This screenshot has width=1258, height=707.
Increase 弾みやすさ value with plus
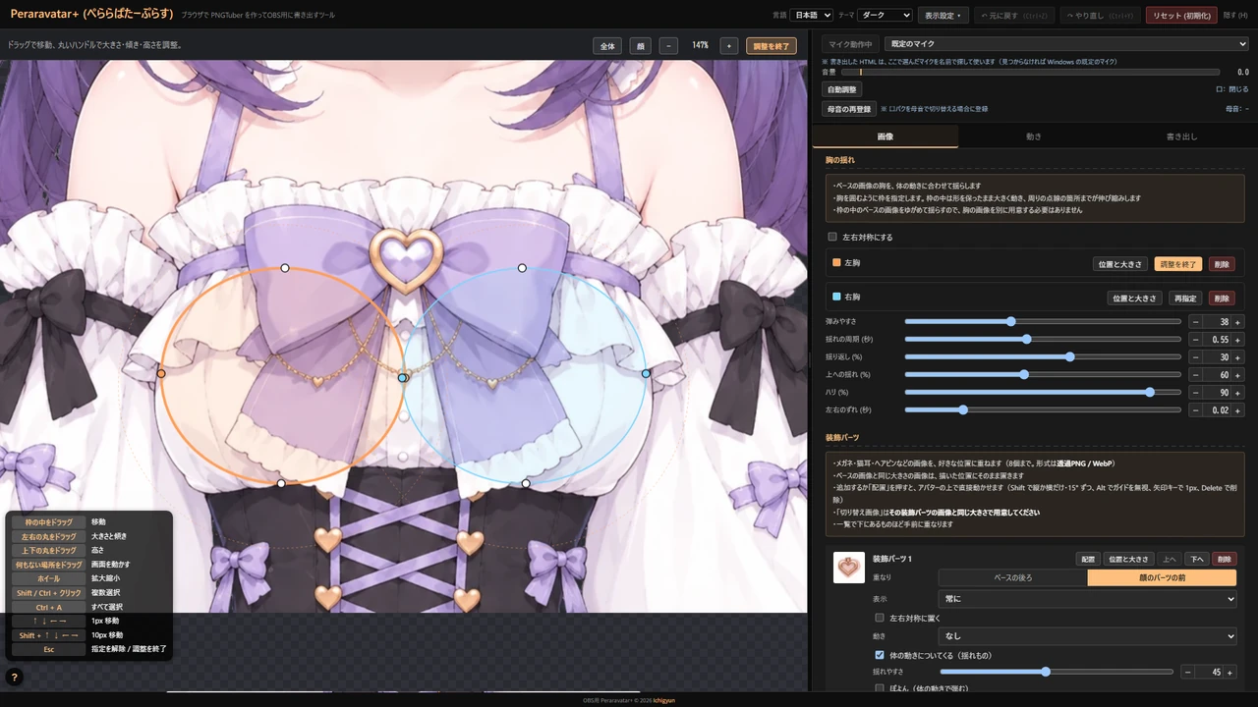pyautogui.click(x=1237, y=322)
